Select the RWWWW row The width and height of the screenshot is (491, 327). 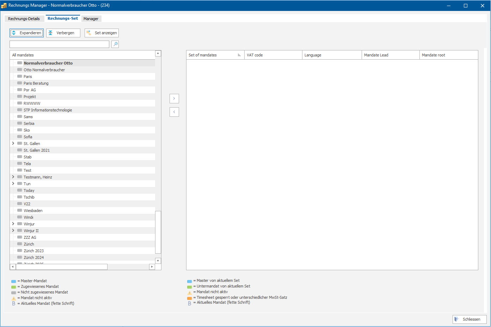(x=82, y=103)
